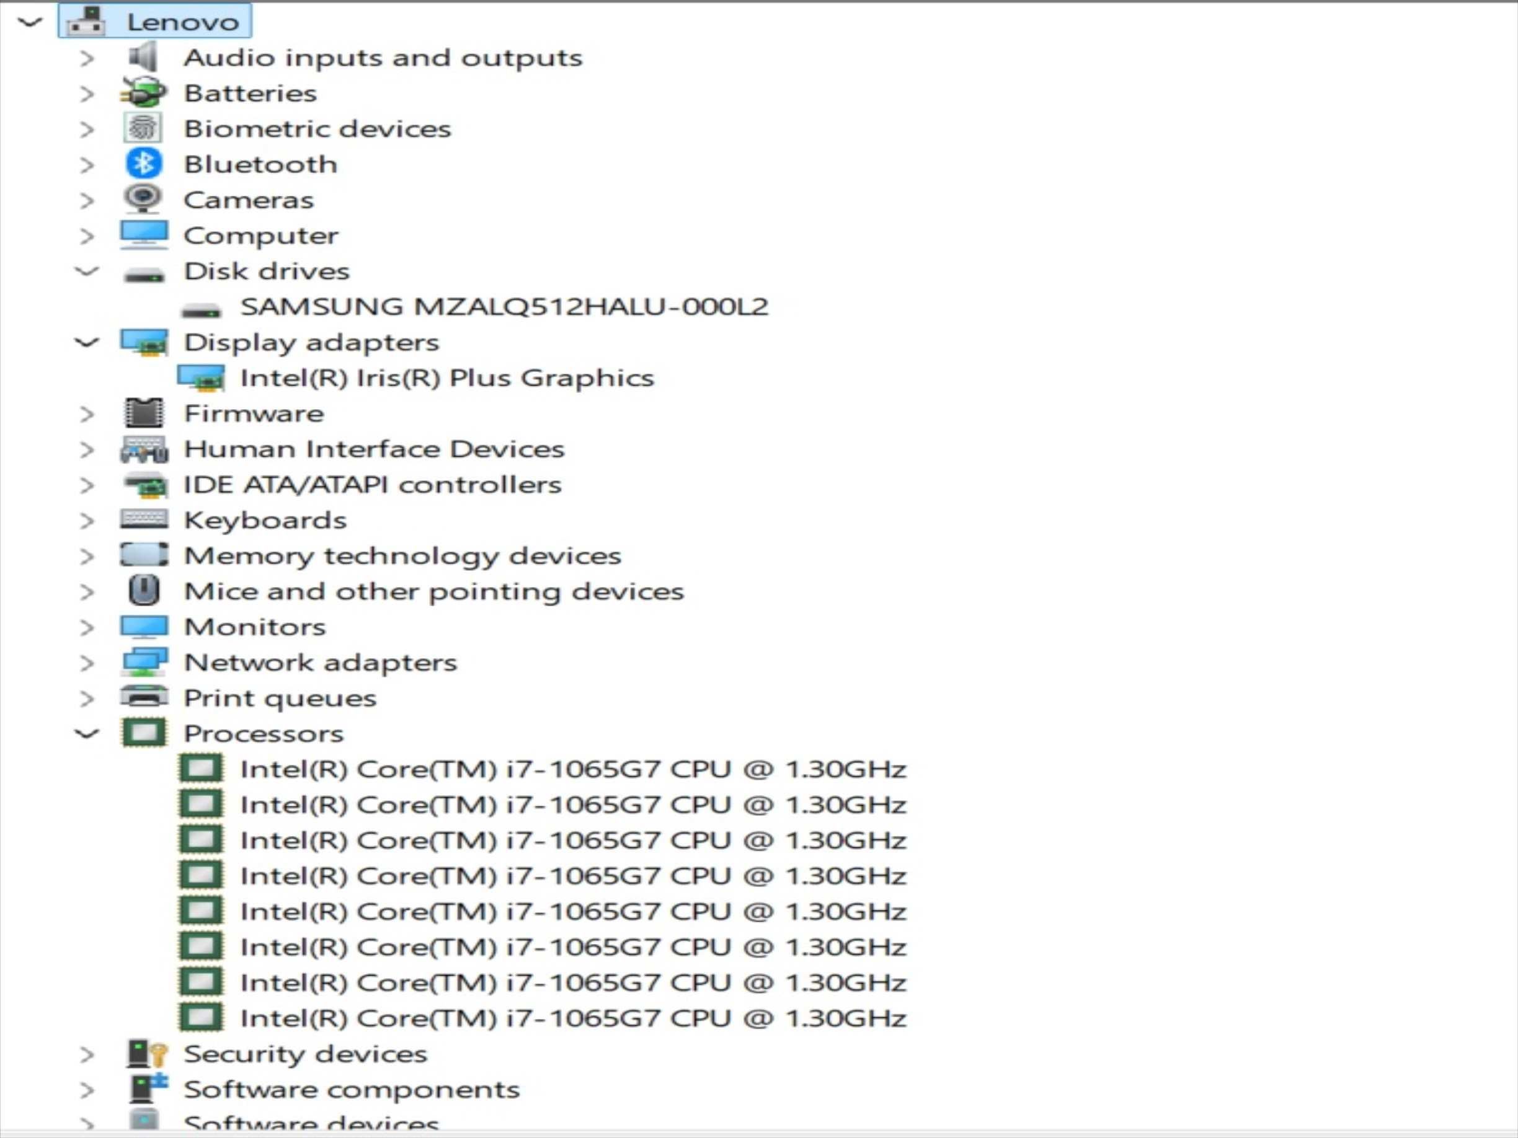1518x1138 pixels.
Task: Click the Lenovo computer root icon
Action: click(86, 21)
